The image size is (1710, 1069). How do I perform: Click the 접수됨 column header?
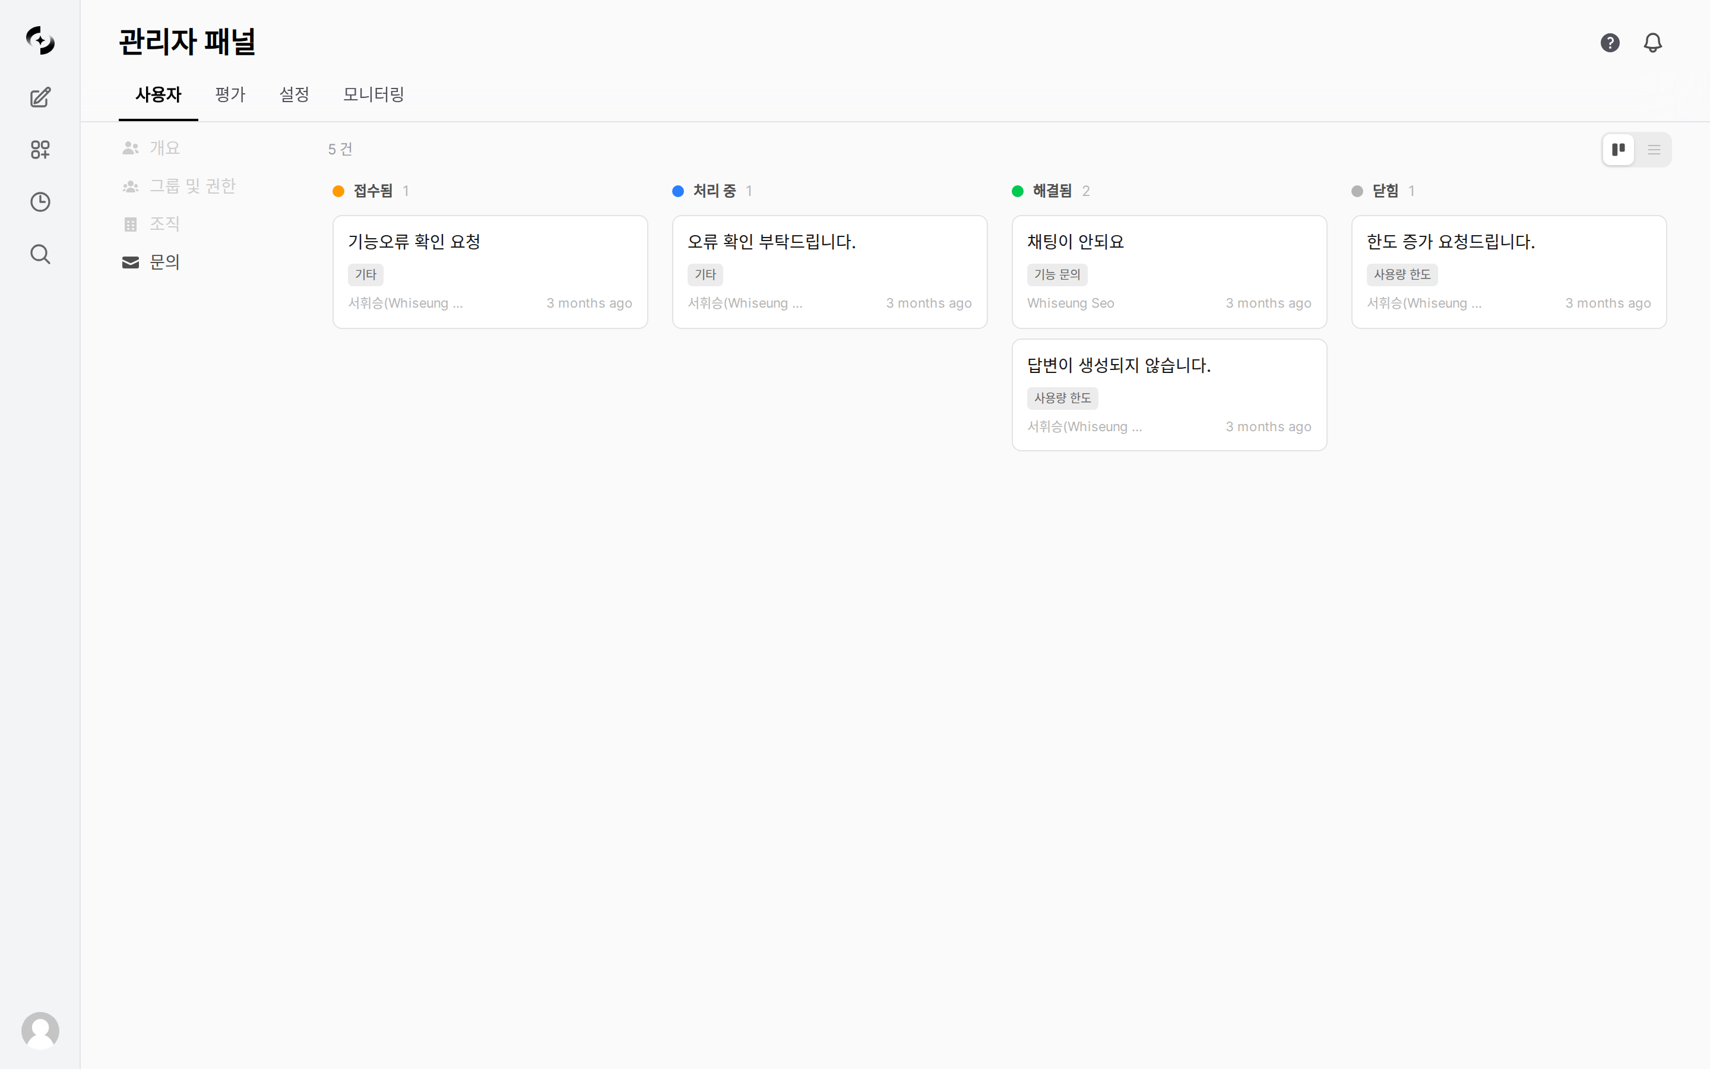click(373, 191)
